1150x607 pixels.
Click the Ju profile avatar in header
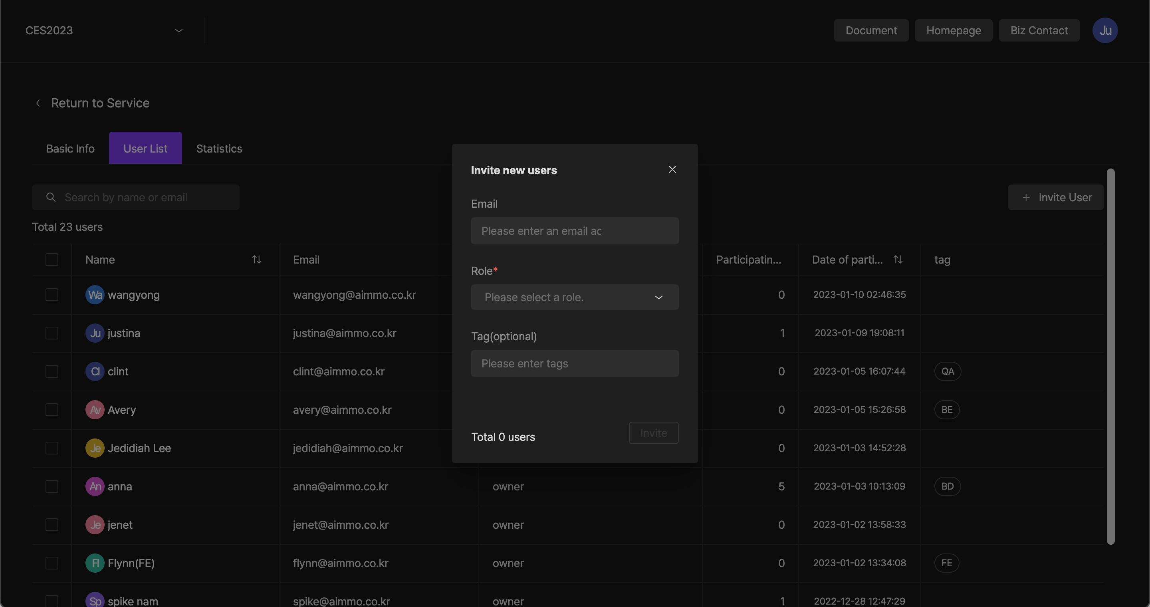1104,30
